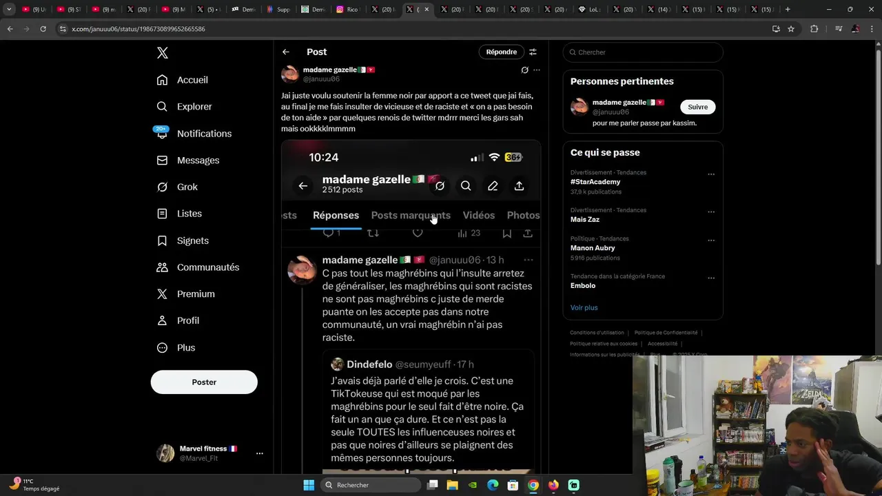The width and height of the screenshot is (882, 496).
Task: Click Grok icon on madame gazelle post
Action: click(x=524, y=70)
